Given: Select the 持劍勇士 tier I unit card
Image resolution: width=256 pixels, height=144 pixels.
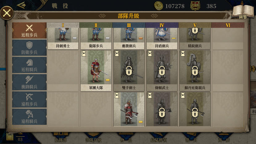Looking at the screenshot, I should [63, 39].
